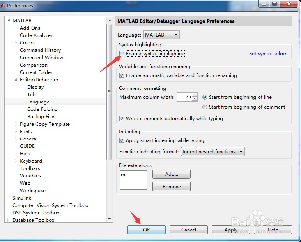Click the tree pane vertical scrollbar thumb
301x242 pixels.
coord(110,92)
